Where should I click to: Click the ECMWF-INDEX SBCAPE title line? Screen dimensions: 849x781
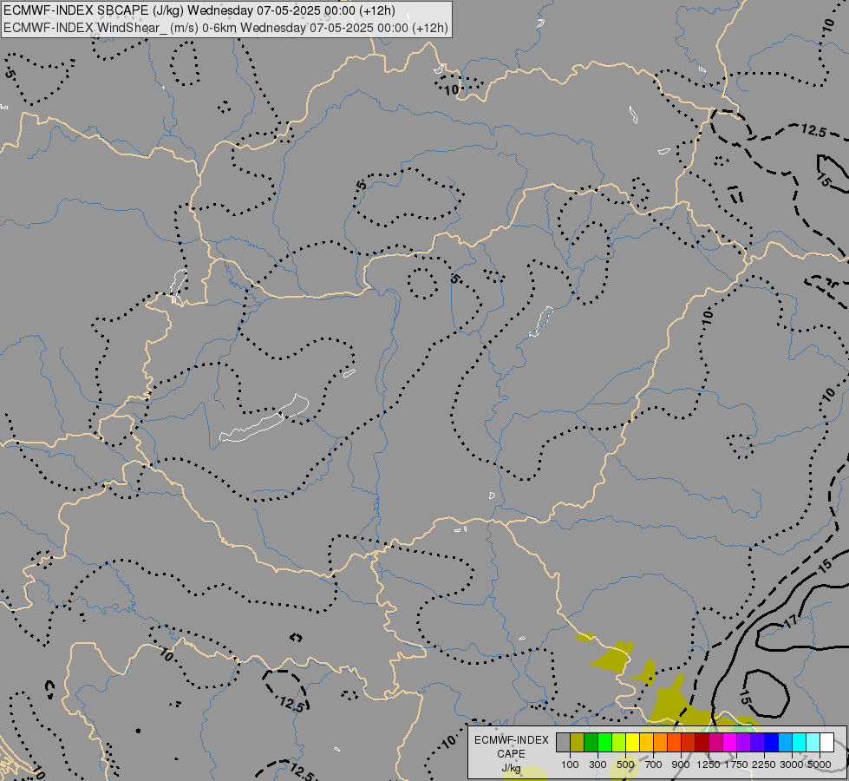(199, 10)
